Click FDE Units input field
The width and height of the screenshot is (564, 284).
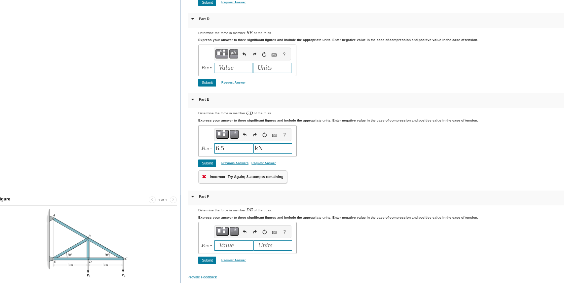pos(273,245)
